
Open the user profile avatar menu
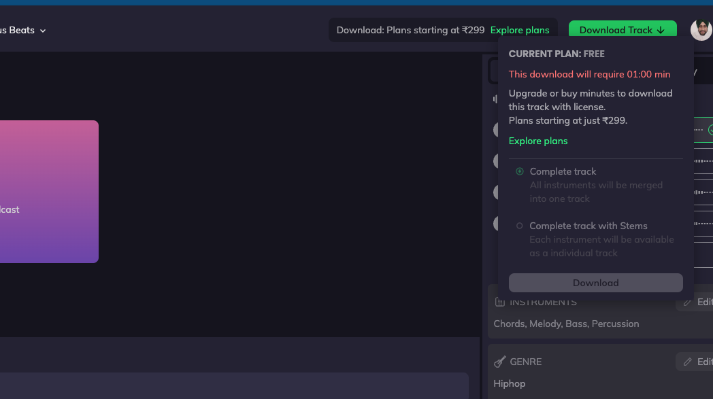click(x=701, y=30)
